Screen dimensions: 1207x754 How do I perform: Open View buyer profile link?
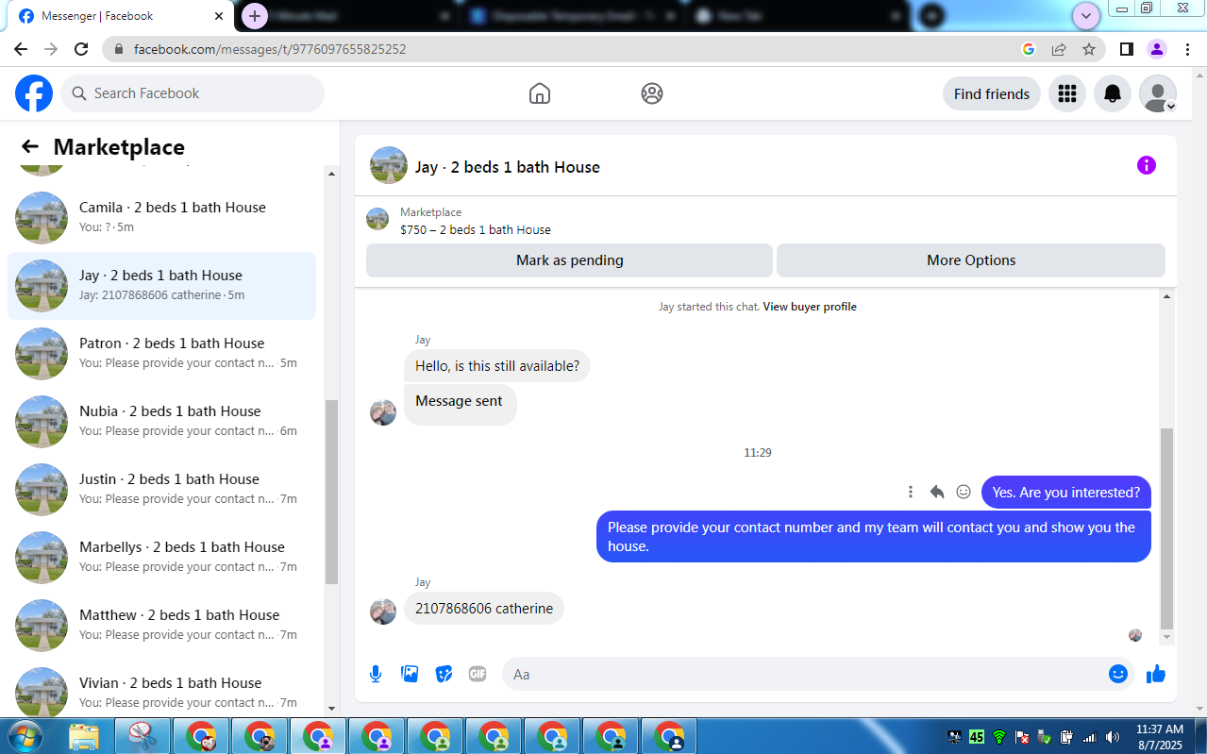click(810, 307)
